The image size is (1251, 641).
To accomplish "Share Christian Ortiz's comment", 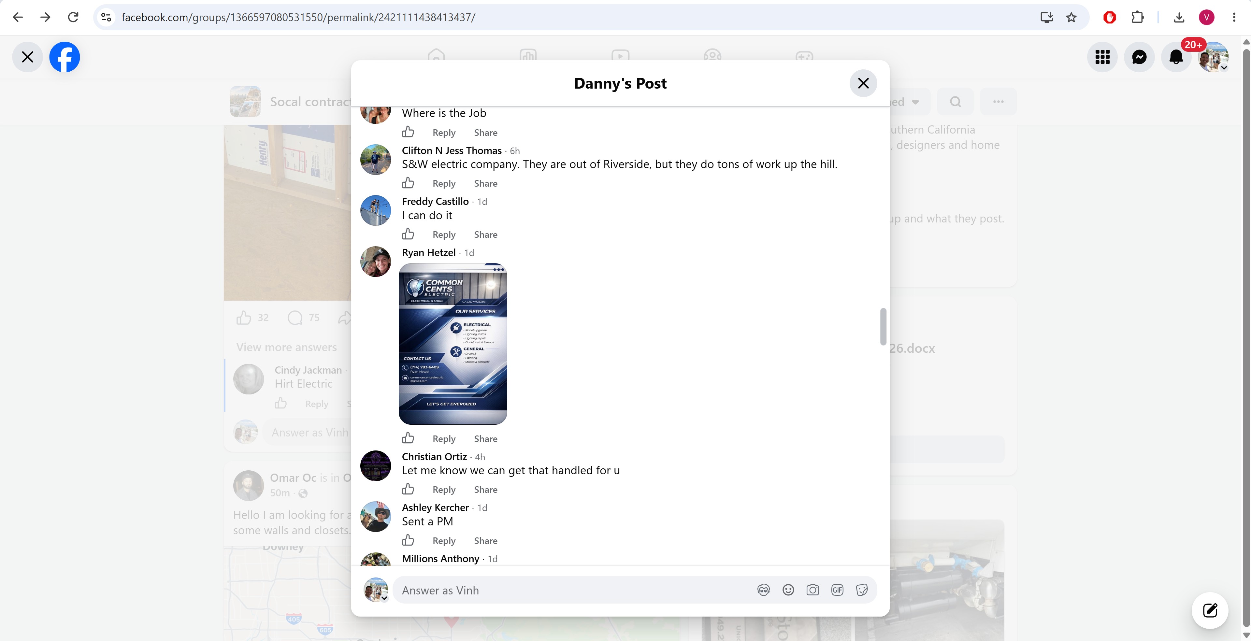I will (486, 490).
